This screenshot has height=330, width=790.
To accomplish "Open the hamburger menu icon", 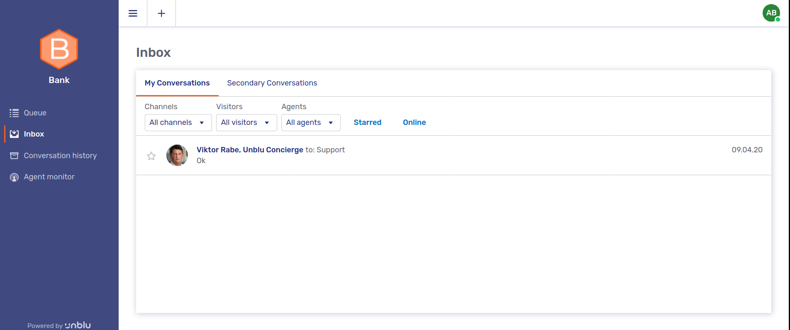I will (x=133, y=13).
